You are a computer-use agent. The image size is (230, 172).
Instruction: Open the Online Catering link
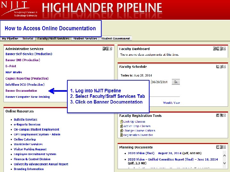(25, 139)
